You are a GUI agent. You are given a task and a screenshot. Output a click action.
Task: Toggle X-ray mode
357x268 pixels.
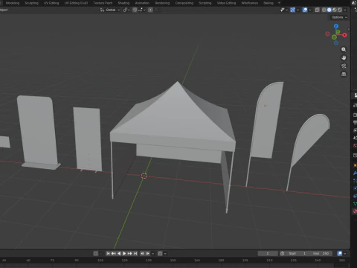[317, 10]
